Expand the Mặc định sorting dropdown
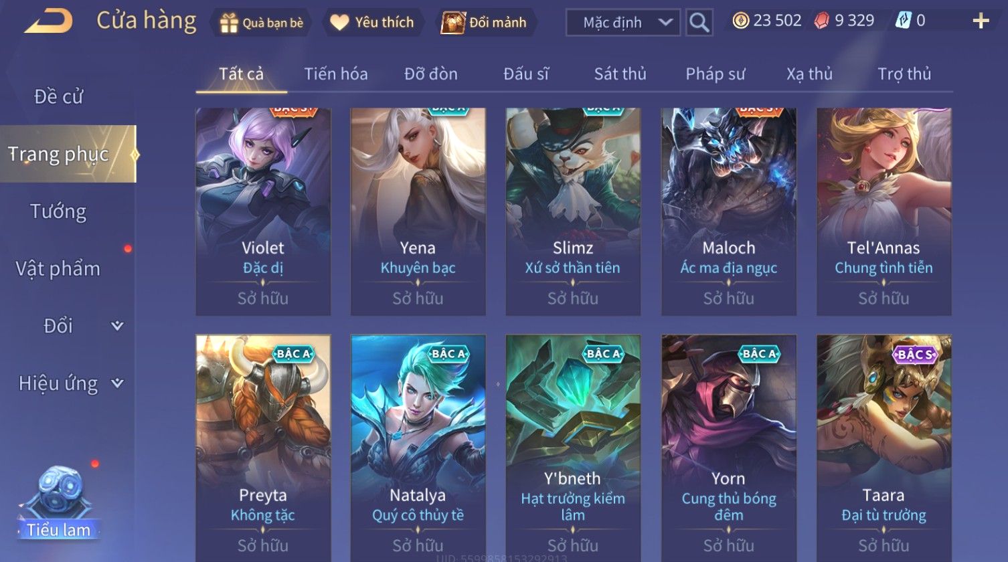 [x=622, y=23]
